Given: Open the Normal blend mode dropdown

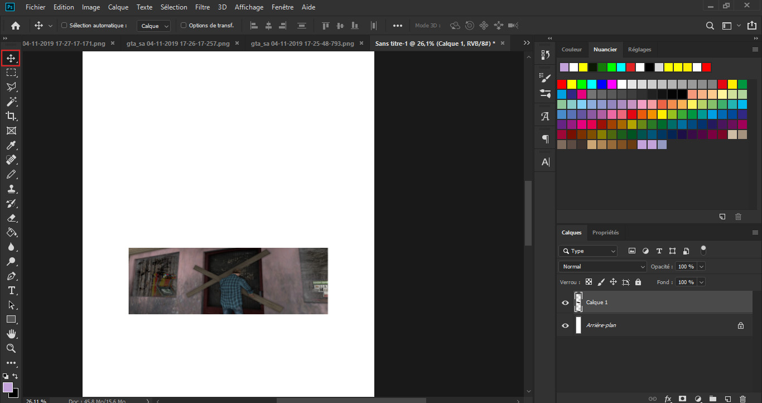Looking at the screenshot, I should [x=602, y=267].
